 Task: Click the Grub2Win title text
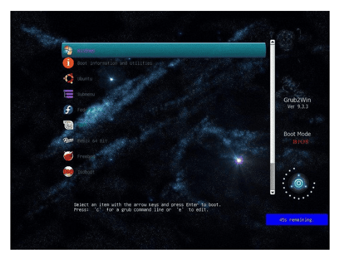click(297, 100)
